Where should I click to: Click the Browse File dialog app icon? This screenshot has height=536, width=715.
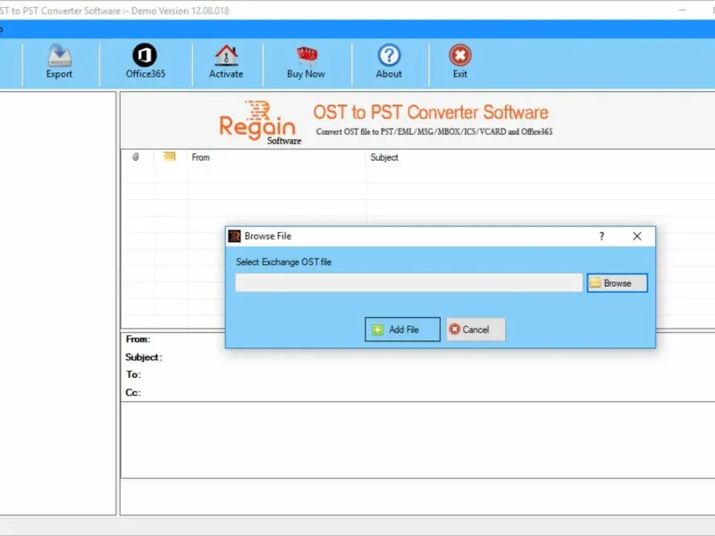point(234,236)
